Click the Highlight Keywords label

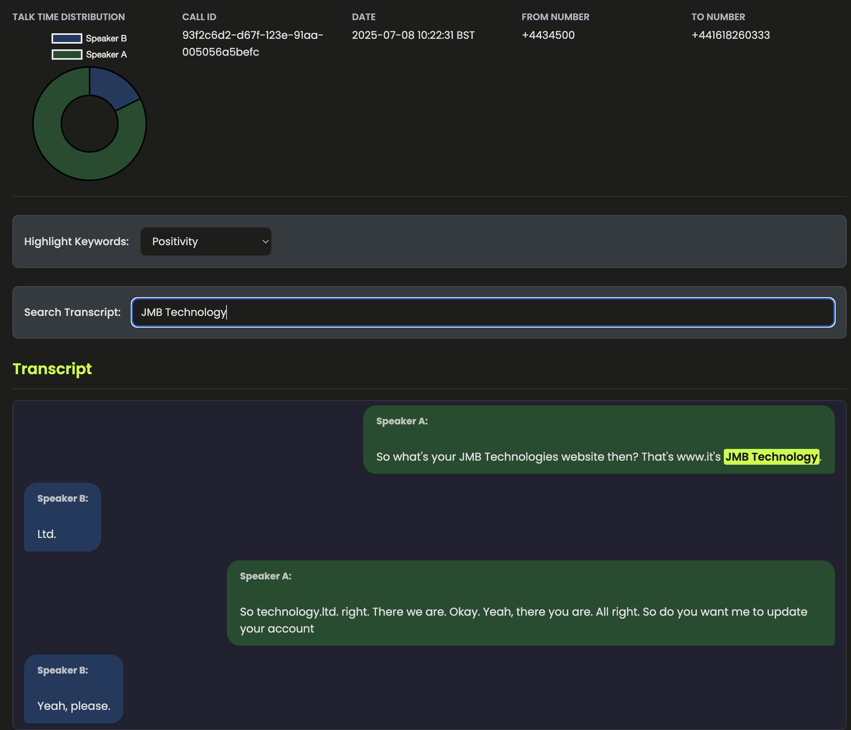pyautogui.click(x=76, y=242)
